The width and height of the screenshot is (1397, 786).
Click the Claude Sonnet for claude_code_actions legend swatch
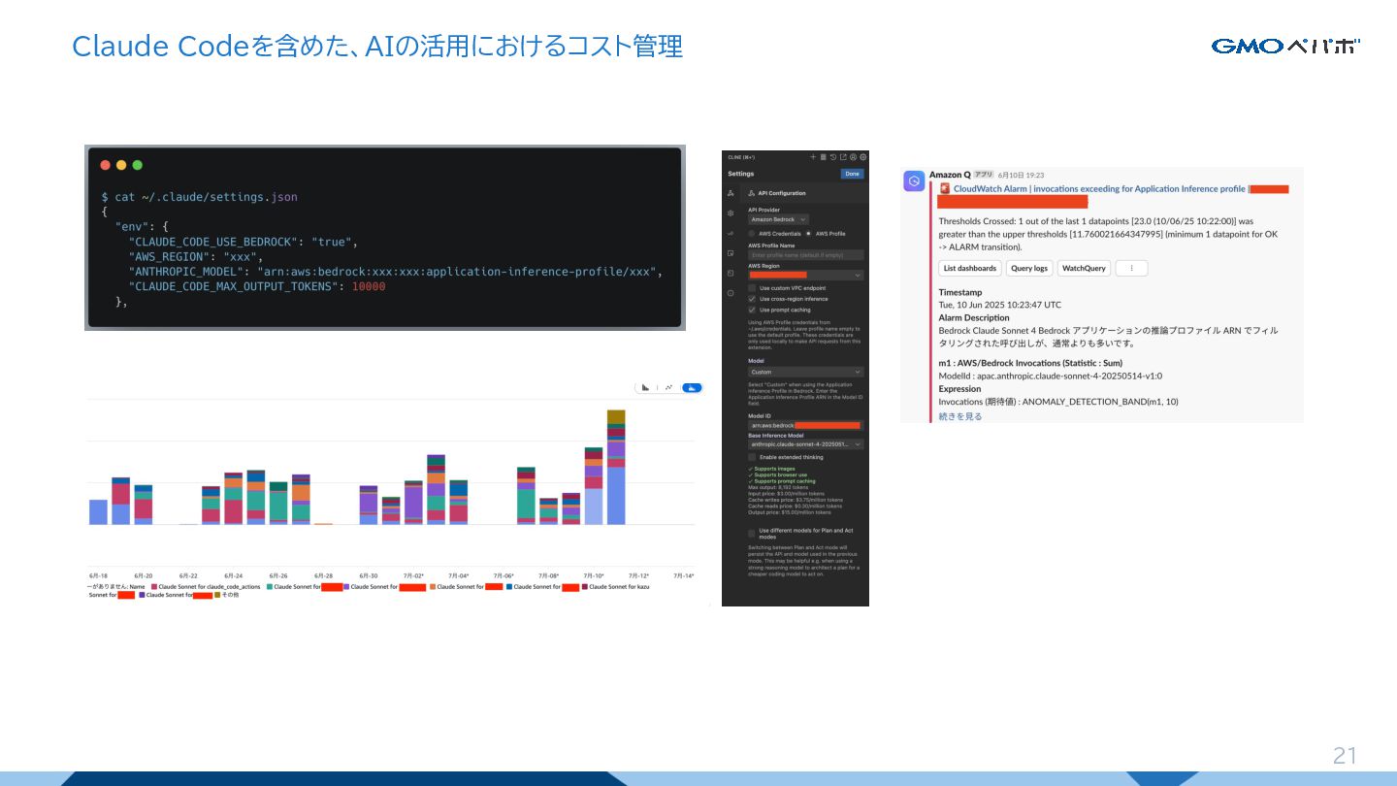pos(153,586)
